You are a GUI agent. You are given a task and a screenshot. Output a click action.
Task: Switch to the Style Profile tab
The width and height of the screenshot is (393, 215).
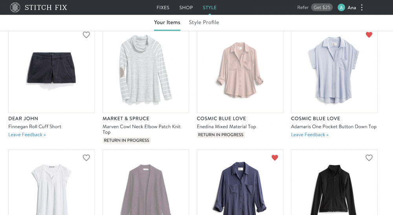point(204,22)
